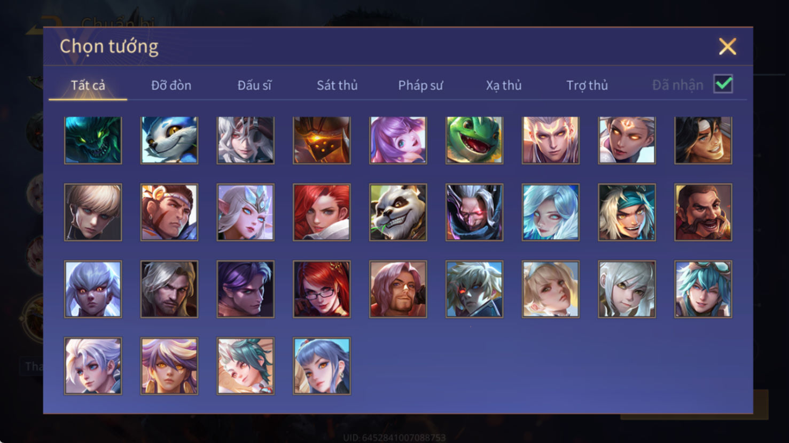This screenshot has width=789, height=443.
Task: Close the Chọn tướng dialog
Action: [727, 46]
